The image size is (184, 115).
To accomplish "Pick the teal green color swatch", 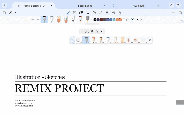I will [114, 20].
